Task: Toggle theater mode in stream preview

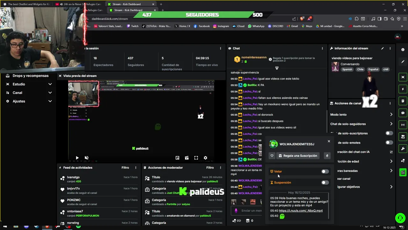Action: click(187, 158)
